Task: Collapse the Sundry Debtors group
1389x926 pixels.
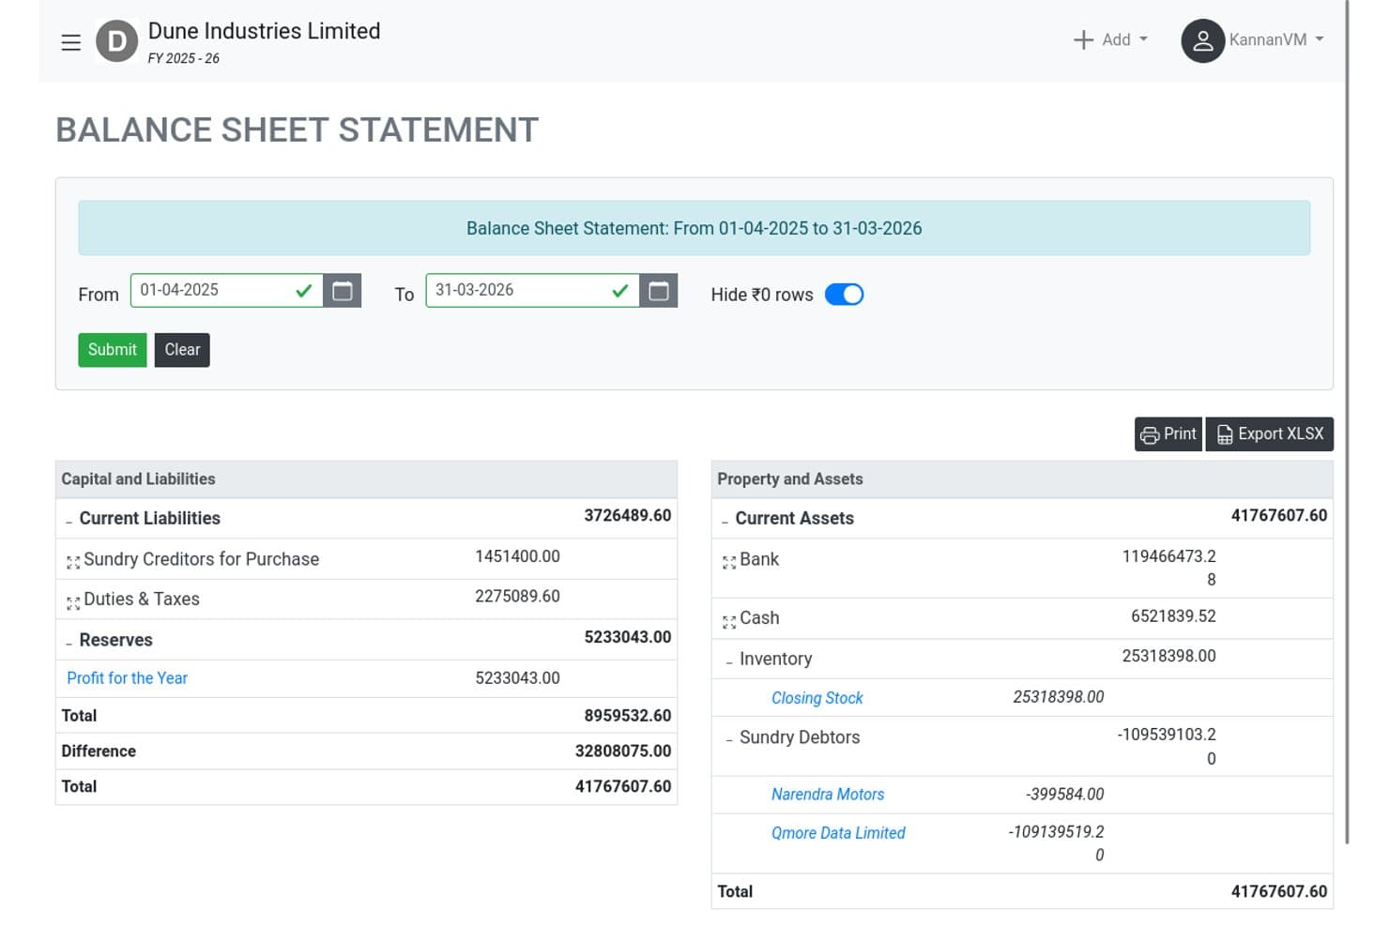Action: [729, 740]
